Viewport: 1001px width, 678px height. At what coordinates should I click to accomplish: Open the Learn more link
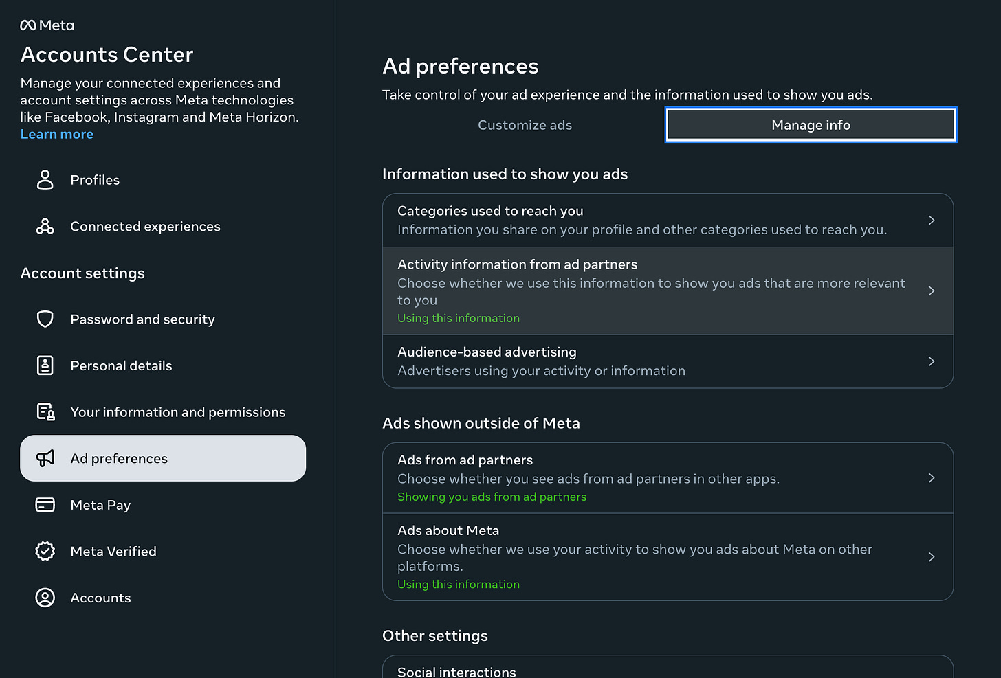[57, 134]
